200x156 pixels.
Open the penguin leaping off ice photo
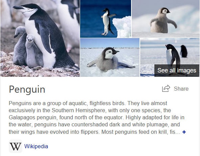coord(105,19)
